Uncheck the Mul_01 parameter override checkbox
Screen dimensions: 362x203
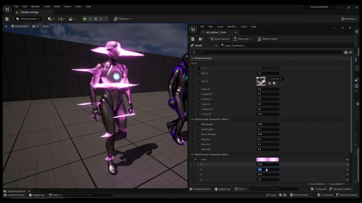[x=199, y=73]
